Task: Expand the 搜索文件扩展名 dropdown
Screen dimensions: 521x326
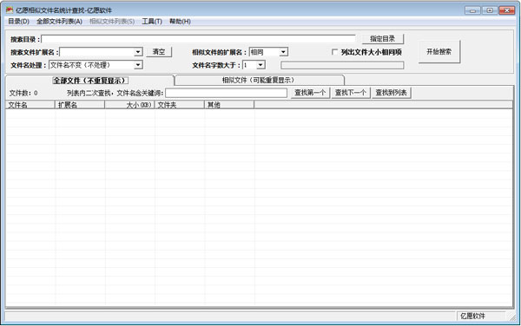Action: tap(138, 52)
